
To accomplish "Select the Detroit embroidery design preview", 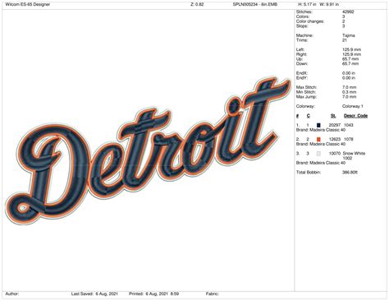I will (148, 150).
